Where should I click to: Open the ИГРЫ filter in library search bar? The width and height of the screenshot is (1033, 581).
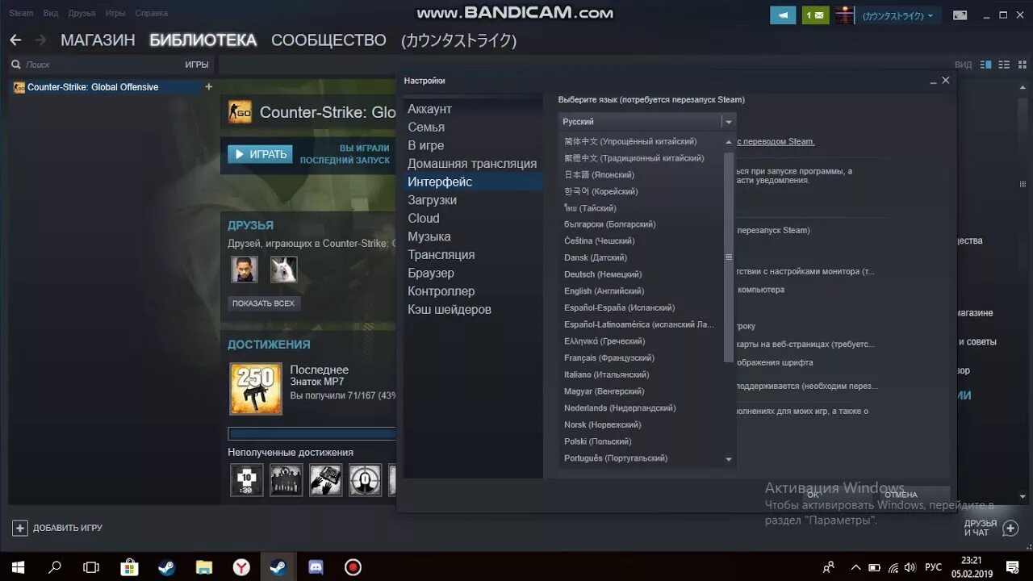click(x=197, y=65)
